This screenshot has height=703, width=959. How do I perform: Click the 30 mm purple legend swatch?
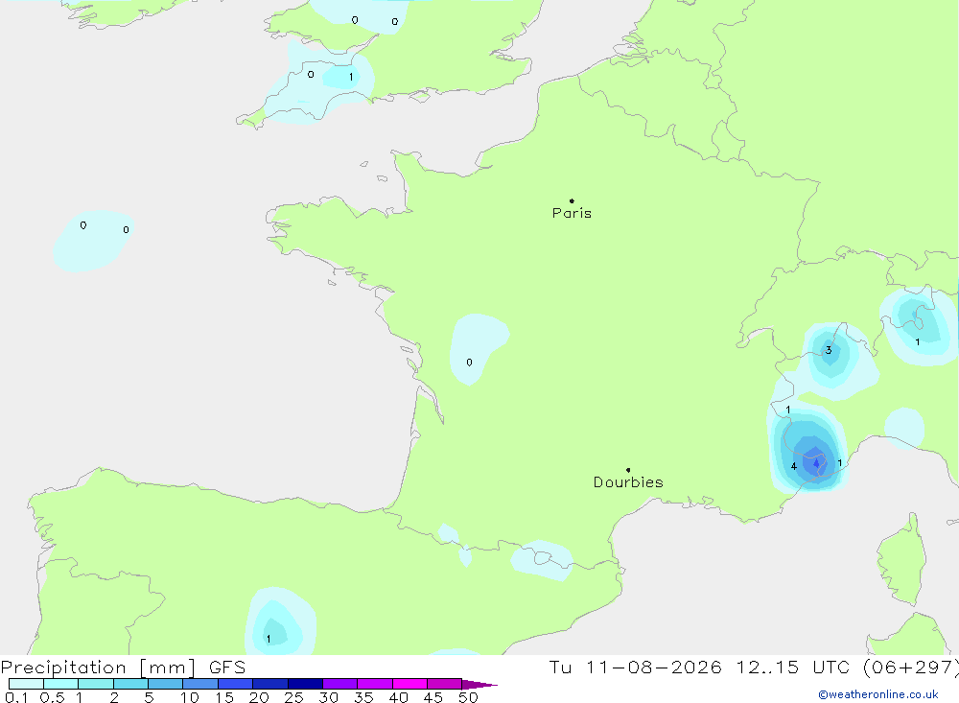339,684
